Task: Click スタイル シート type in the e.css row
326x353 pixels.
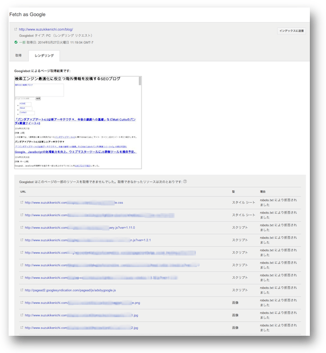Action: pyautogui.click(x=244, y=203)
